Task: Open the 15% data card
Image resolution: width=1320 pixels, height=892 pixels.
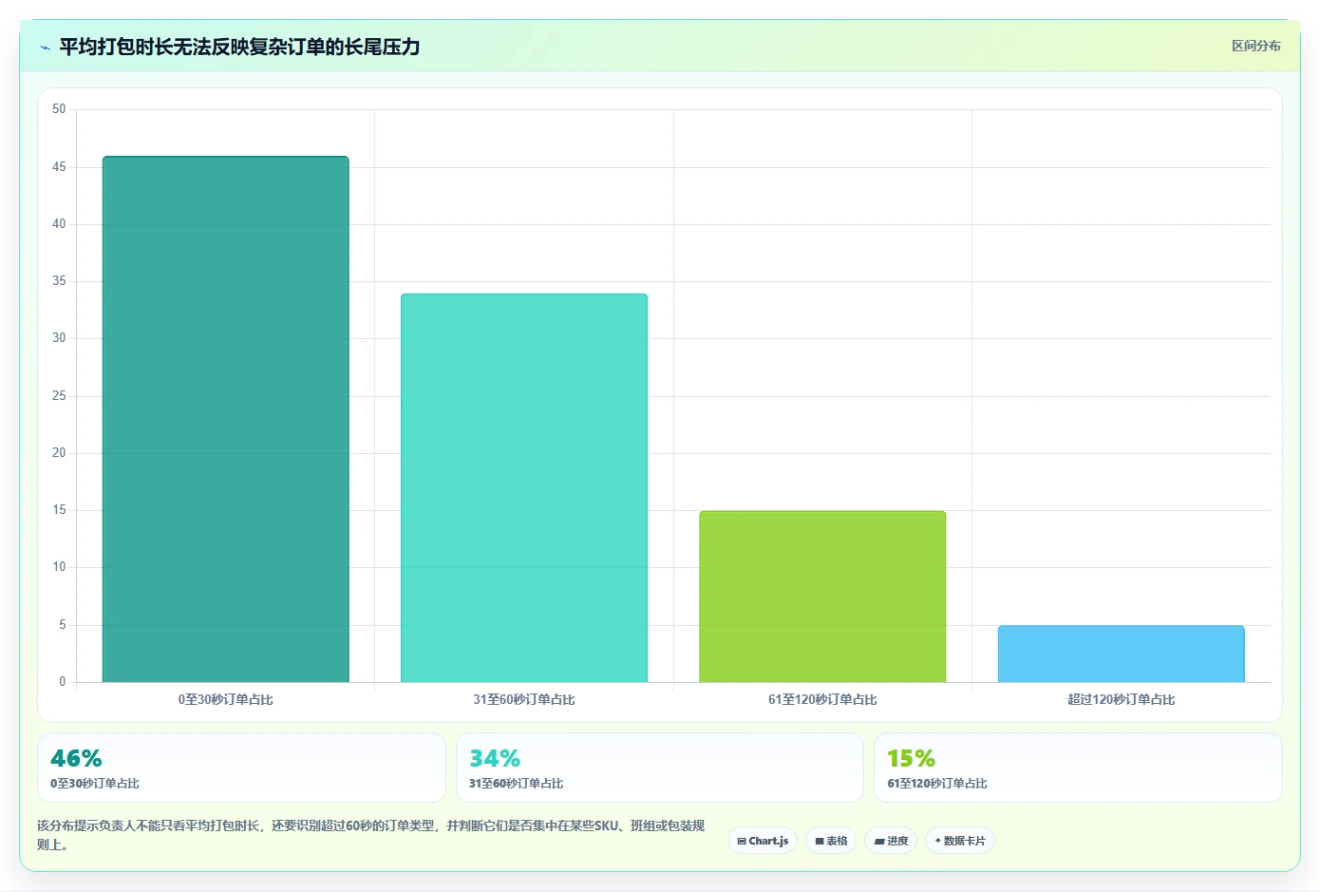Action: (x=1078, y=768)
